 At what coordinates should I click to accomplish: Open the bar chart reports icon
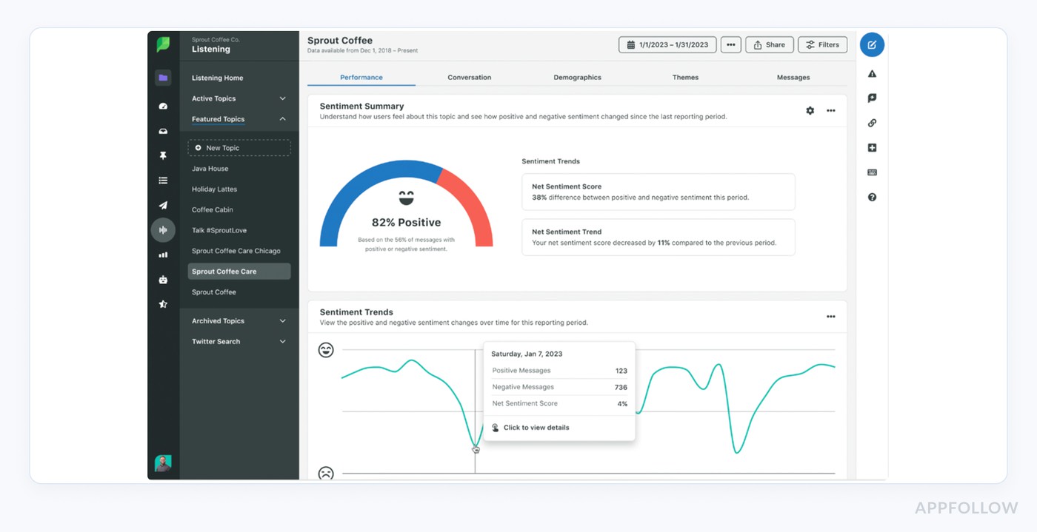[163, 255]
